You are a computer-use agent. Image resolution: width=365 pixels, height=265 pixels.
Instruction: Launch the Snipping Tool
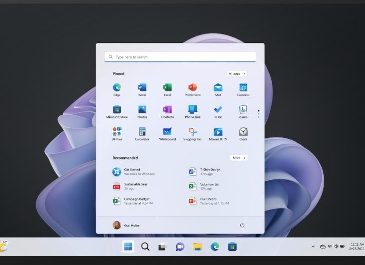pos(193,134)
